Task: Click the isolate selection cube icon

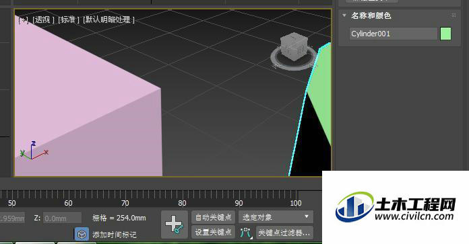Action: click(x=82, y=235)
